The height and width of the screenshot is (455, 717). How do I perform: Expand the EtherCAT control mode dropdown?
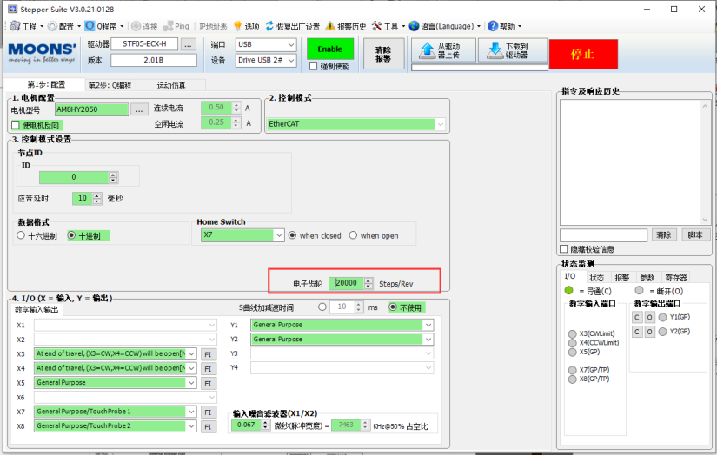pos(440,124)
